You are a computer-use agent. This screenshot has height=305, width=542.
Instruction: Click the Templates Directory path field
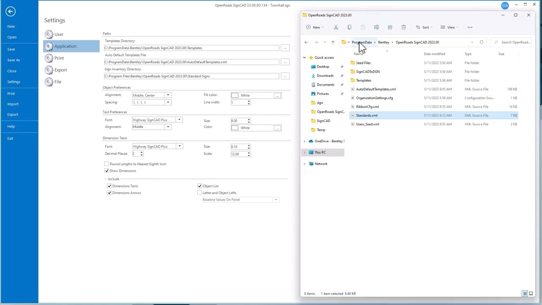click(x=191, y=48)
